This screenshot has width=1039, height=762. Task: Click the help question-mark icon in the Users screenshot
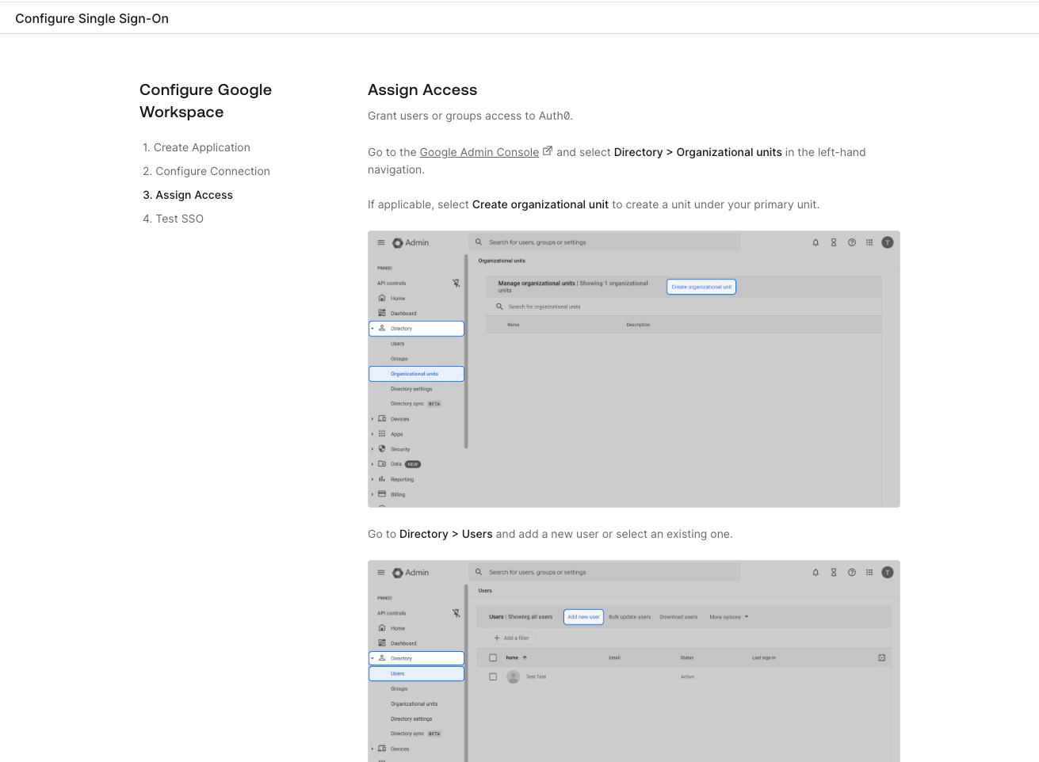(x=852, y=572)
